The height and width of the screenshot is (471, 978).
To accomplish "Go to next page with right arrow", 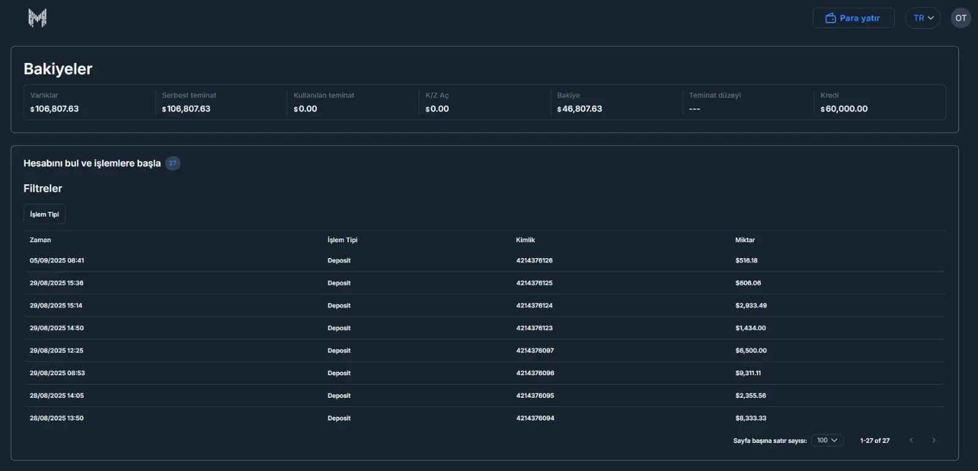I will 933,440.
